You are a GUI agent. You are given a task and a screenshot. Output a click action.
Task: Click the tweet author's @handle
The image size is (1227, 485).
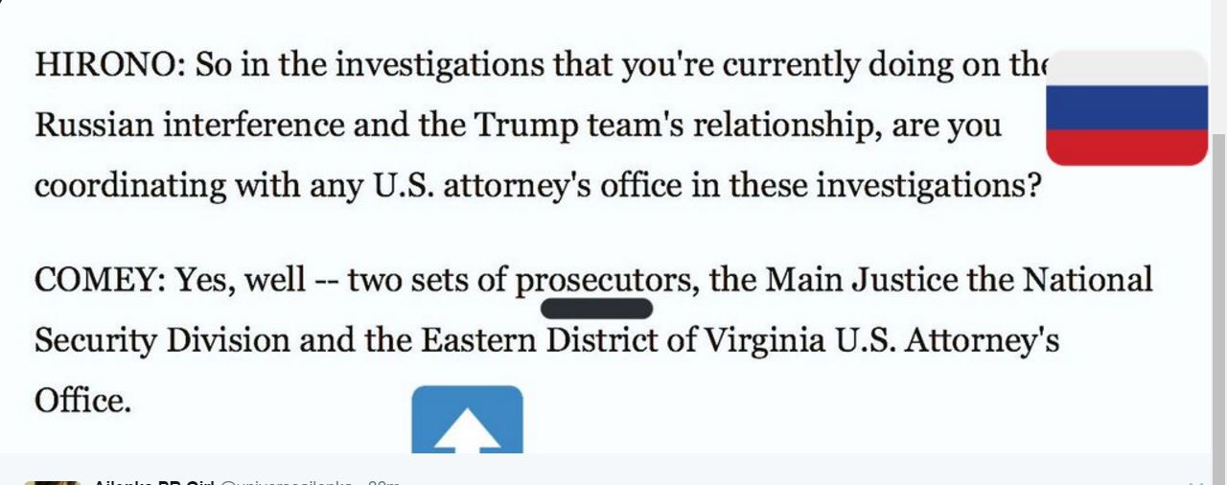(x=288, y=482)
